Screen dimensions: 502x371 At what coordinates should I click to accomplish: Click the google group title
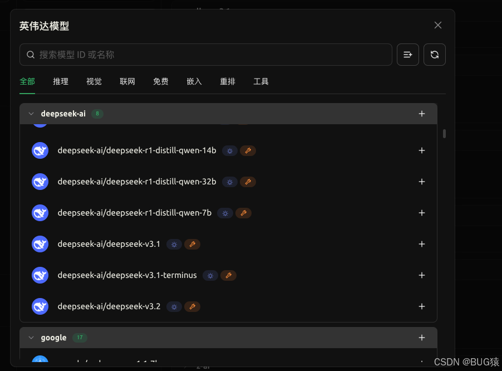[x=53, y=338]
